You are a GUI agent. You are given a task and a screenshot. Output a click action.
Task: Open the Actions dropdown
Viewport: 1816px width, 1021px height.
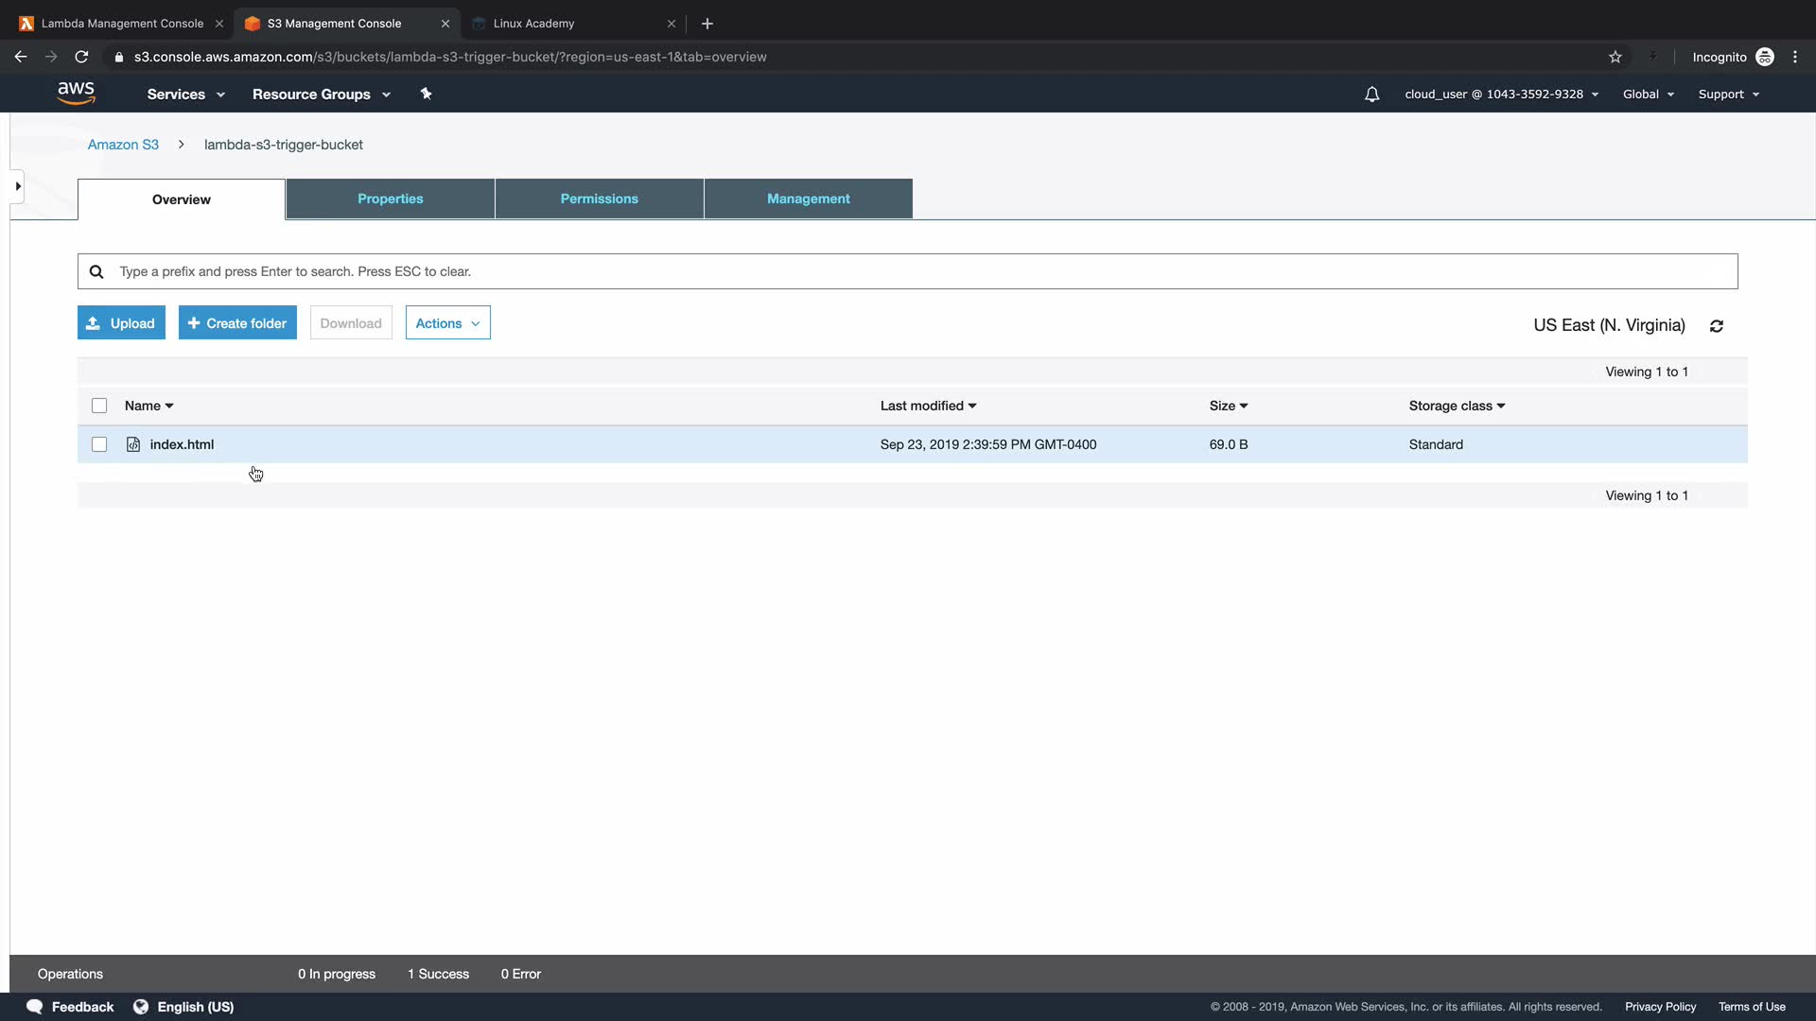pyautogui.click(x=447, y=323)
